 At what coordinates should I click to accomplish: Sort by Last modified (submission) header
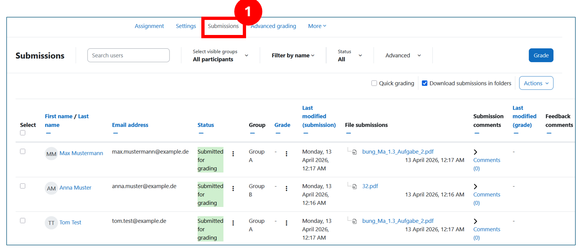tap(319, 116)
